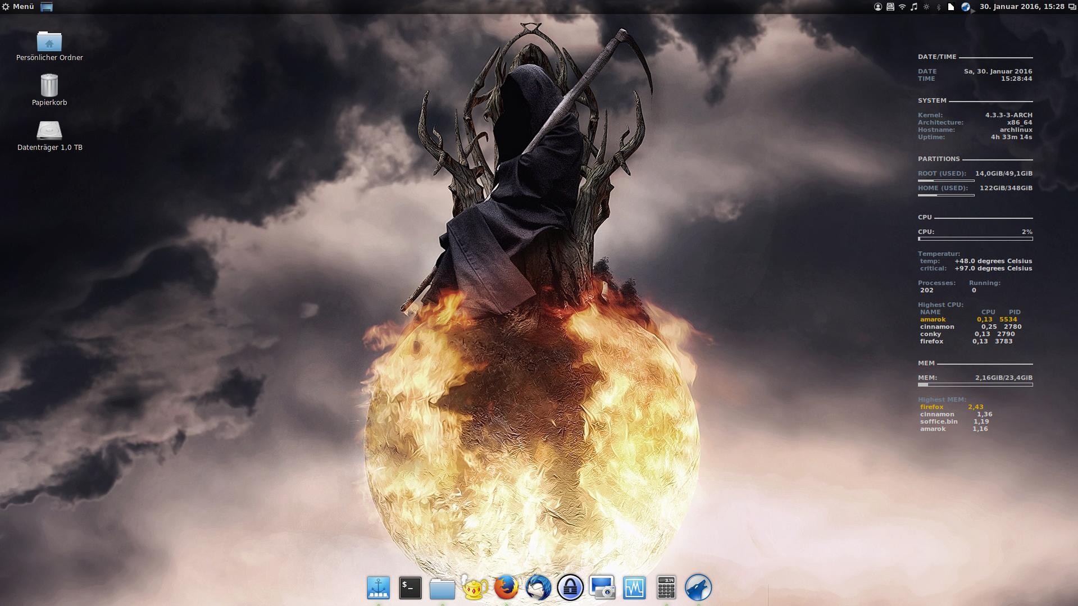Click the architecture value 'x86_64'

(1020, 122)
